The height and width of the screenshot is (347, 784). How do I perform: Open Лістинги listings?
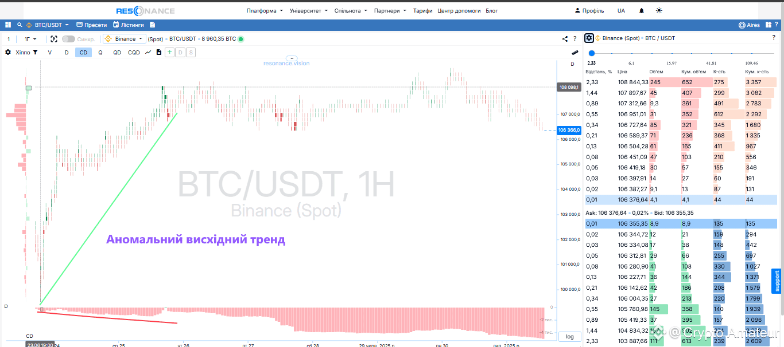tap(129, 25)
